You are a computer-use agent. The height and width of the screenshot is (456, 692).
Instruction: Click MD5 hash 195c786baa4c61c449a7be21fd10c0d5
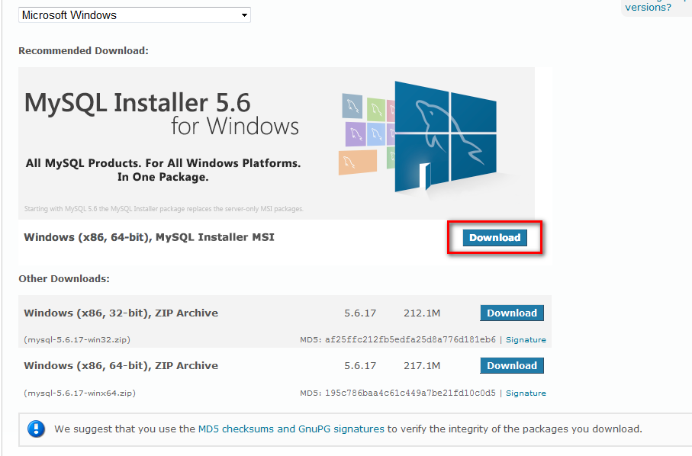coord(410,393)
